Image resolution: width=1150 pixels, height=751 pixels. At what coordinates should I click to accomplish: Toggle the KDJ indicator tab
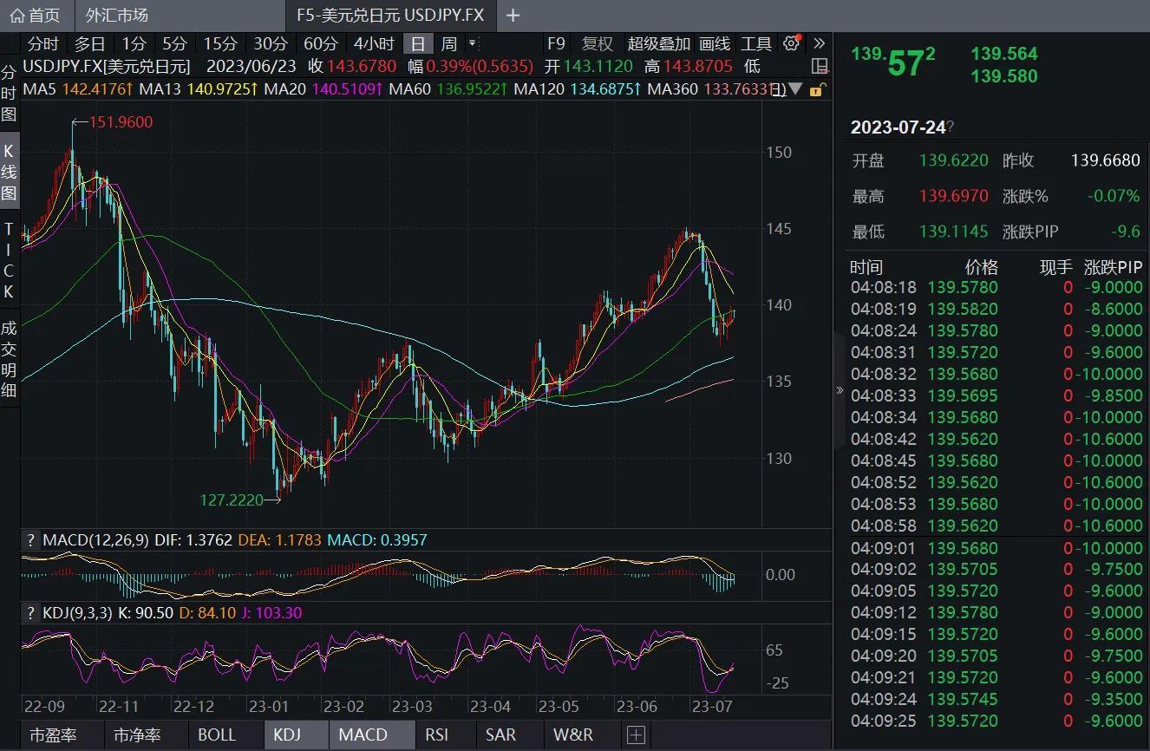tap(287, 735)
